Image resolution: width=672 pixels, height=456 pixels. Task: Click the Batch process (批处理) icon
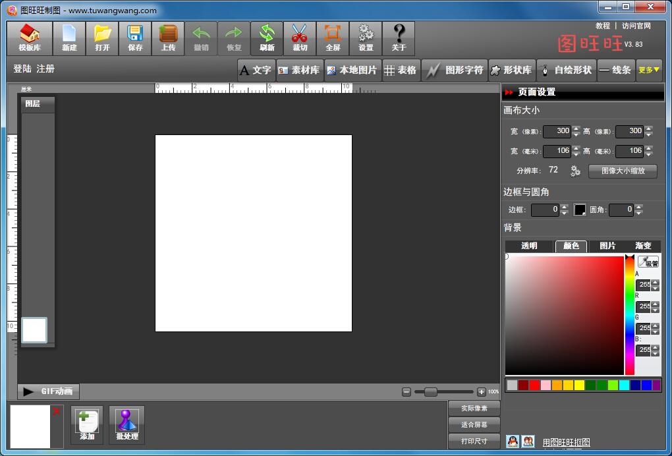coord(126,424)
